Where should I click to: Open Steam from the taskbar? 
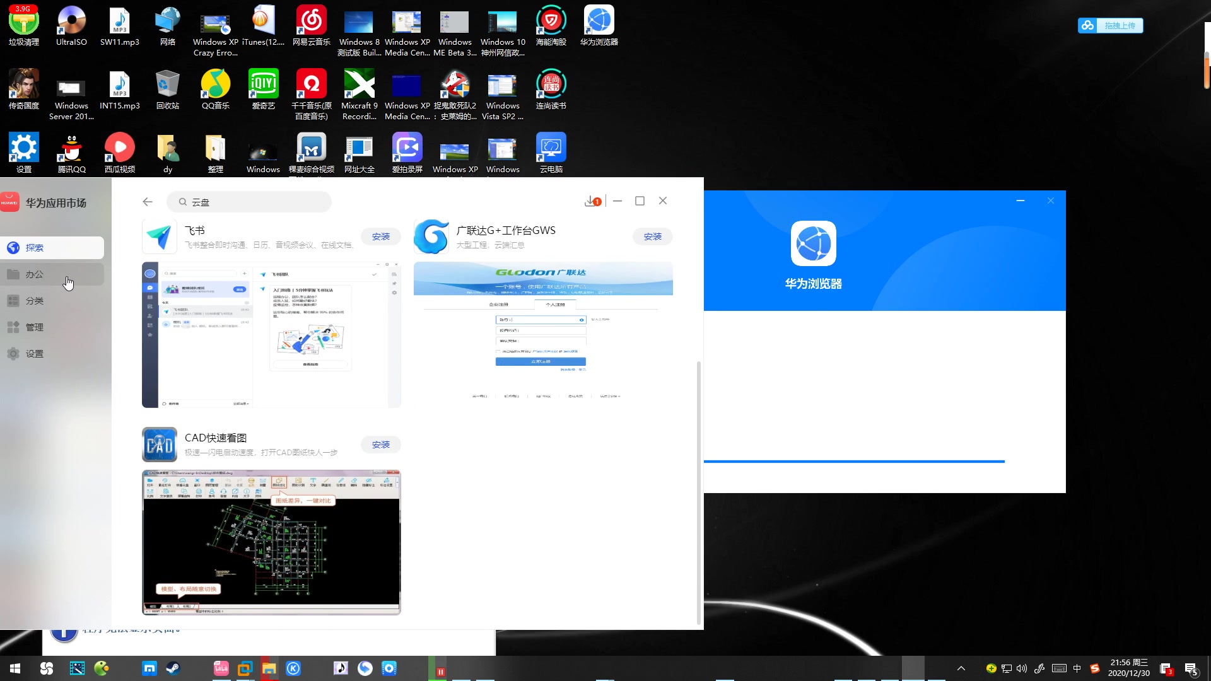pos(173,668)
